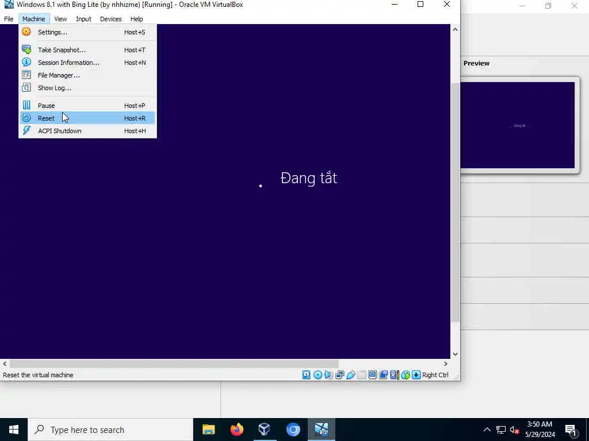
Task: Open the audio settings status icon
Action: click(x=328, y=374)
